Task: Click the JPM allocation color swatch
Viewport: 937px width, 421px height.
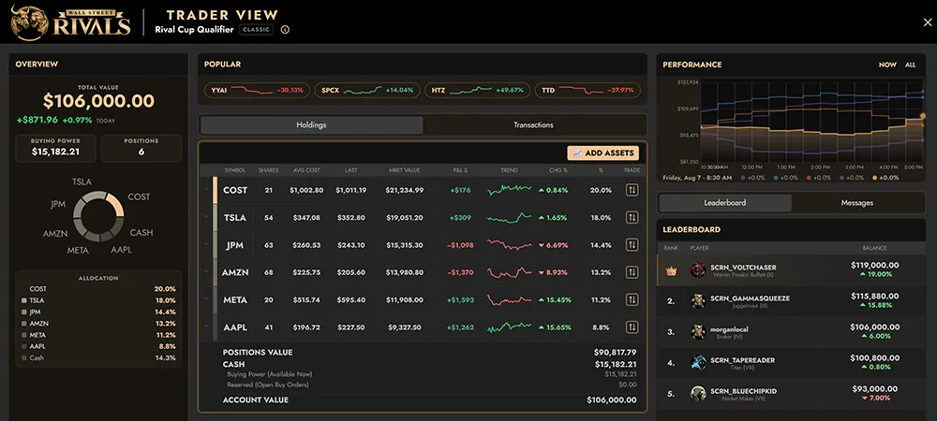Action: 24,312
